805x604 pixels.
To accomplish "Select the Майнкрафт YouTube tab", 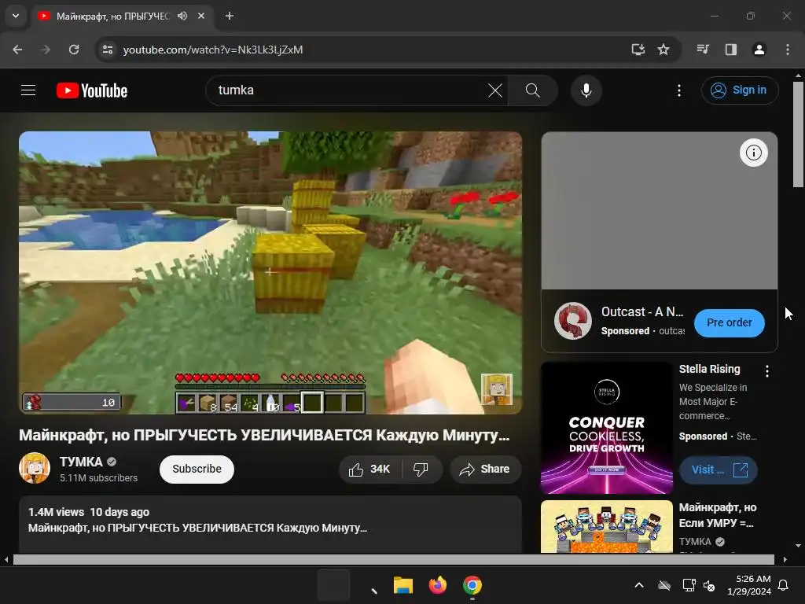I will pyautogui.click(x=113, y=16).
